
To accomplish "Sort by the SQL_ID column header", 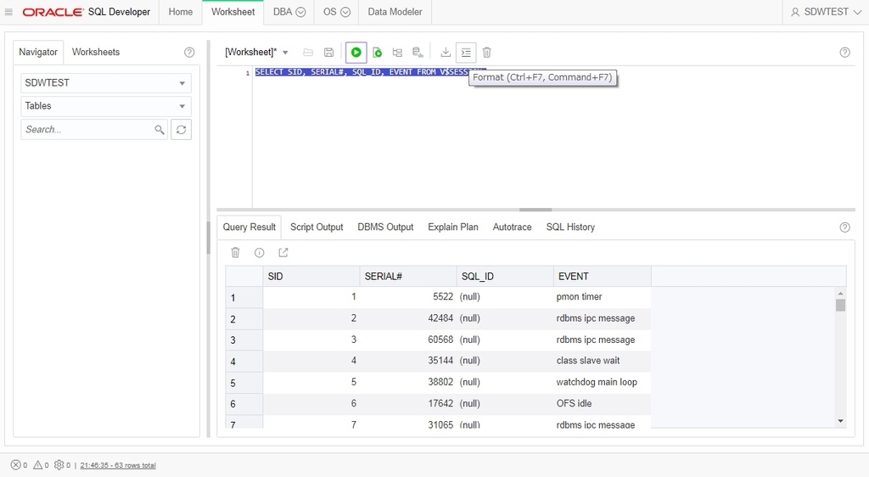I will tap(505, 277).
